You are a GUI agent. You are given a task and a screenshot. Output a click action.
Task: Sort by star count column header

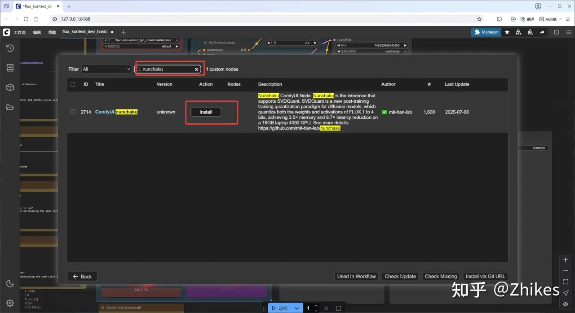pos(429,84)
